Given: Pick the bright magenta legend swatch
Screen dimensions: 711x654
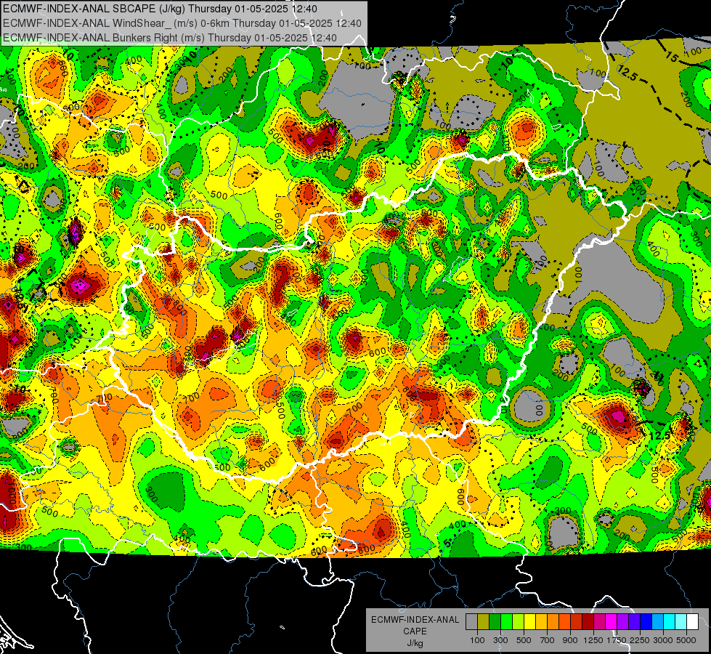Looking at the screenshot, I should click(612, 621).
